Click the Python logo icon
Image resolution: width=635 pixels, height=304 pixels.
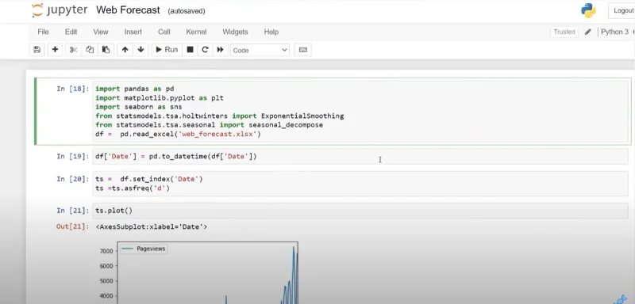point(588,10)
